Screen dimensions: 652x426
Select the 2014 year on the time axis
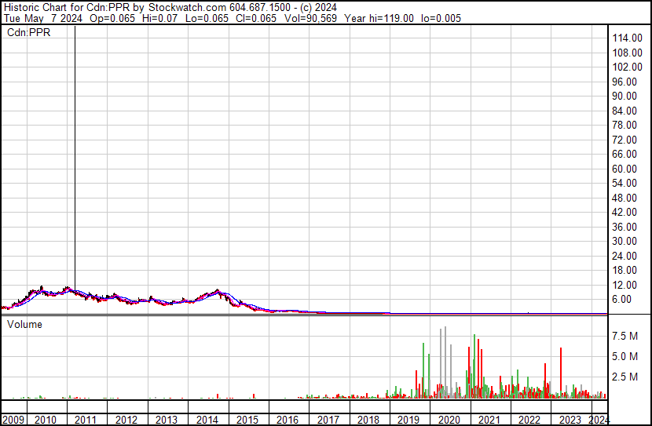point(207,420)
